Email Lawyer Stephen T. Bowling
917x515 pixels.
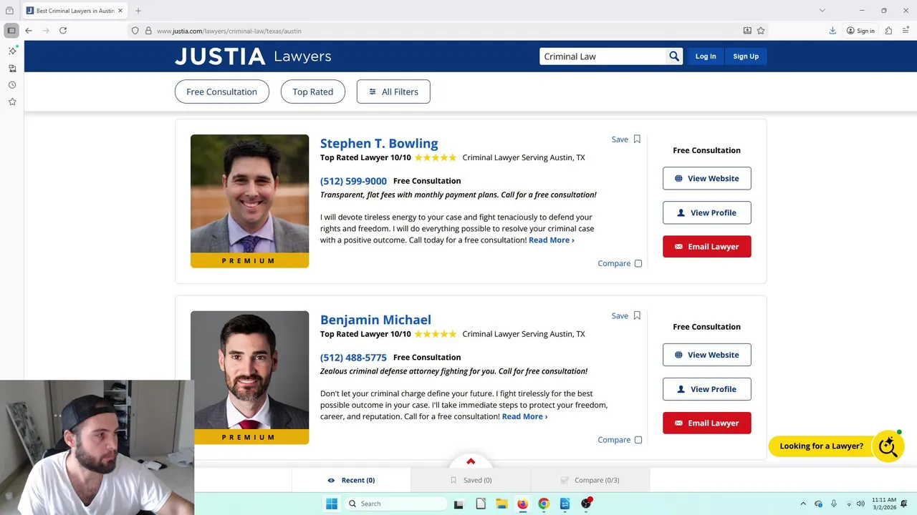pyautogui.click(x=706, y=247)
